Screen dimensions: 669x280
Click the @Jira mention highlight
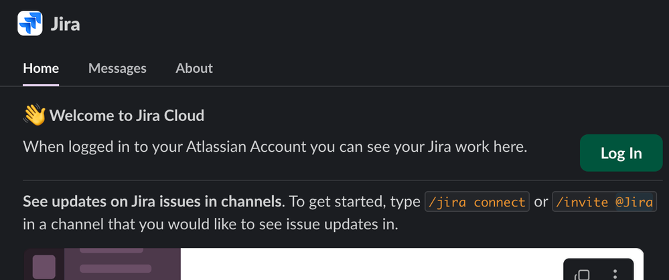[x=634, y=202]
